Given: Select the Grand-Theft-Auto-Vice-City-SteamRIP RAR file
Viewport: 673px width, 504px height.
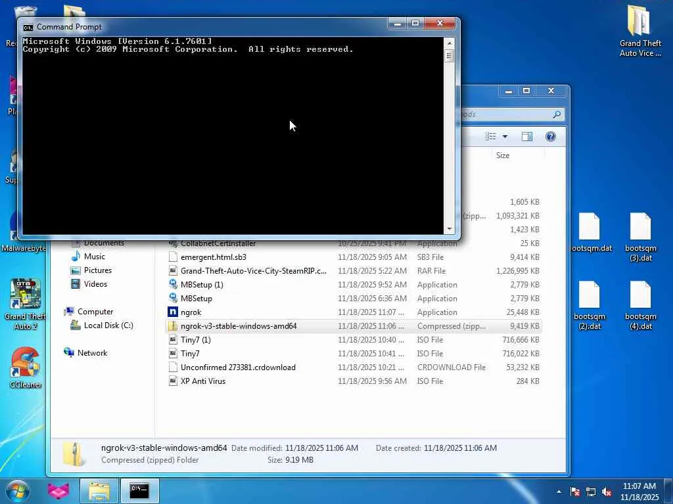Looking at the screenshot, I should tap(354, 271).
